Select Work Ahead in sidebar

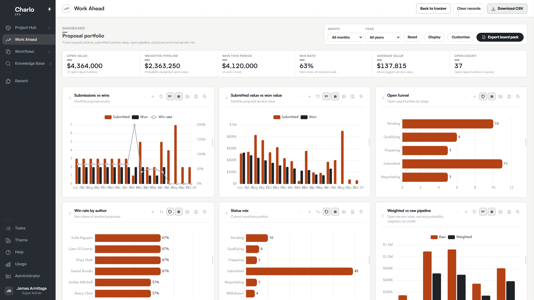[x=29, y=39]
